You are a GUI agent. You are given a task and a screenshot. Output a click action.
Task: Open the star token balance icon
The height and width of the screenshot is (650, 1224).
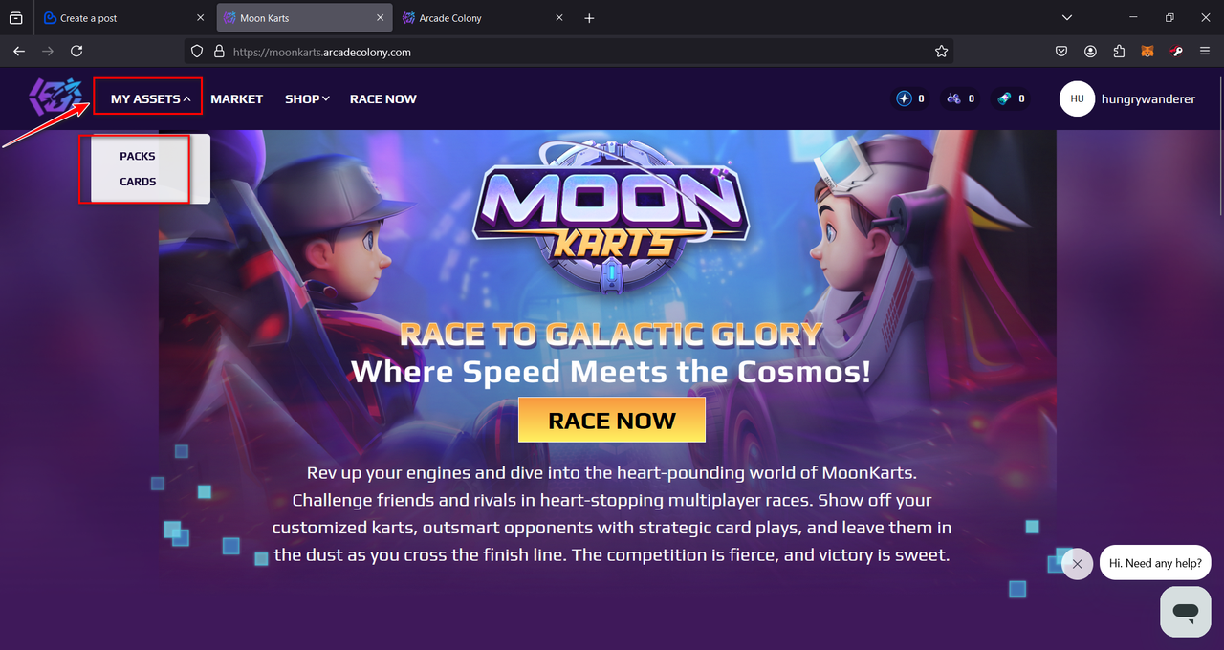click(905, 98)
